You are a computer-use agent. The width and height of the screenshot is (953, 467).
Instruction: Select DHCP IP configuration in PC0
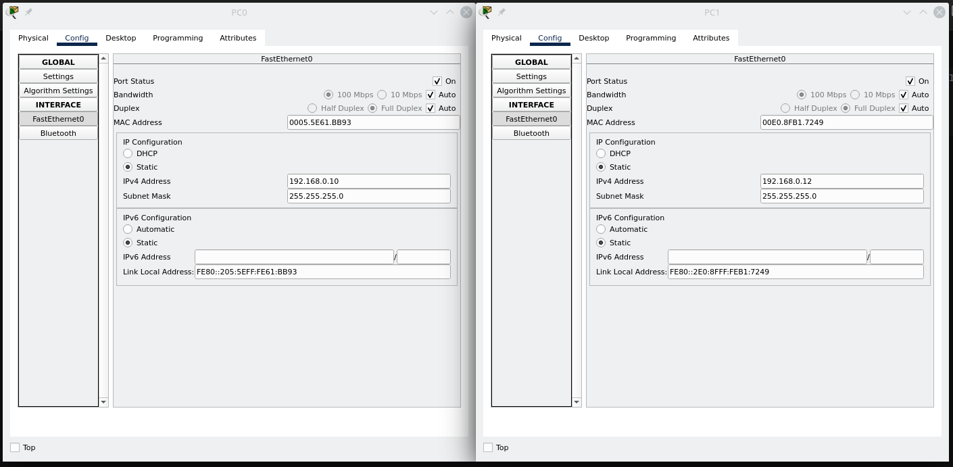coord(128,153)
